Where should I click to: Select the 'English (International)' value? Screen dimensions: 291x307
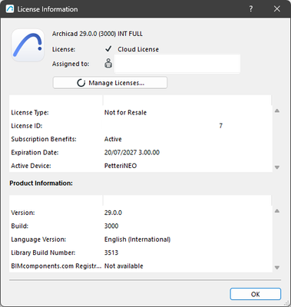click(x=137, y=239)
